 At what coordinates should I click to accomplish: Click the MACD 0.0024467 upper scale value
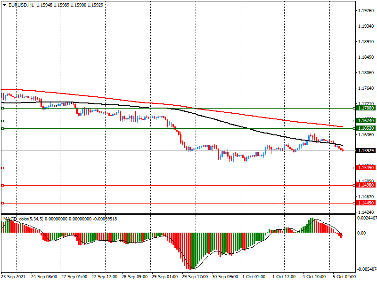[367, 218]
